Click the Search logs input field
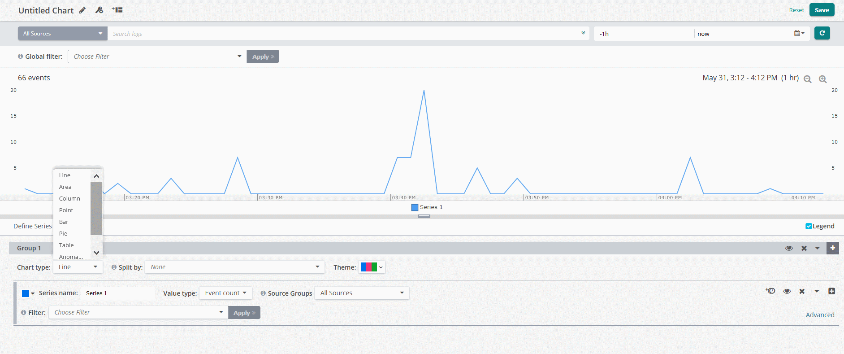 click(x=343, y=34)
